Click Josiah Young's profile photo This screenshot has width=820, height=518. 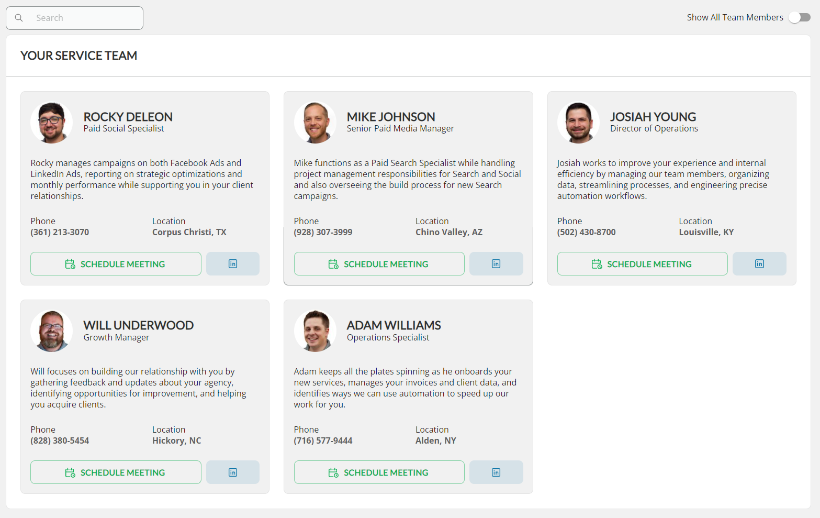[578, 123]
